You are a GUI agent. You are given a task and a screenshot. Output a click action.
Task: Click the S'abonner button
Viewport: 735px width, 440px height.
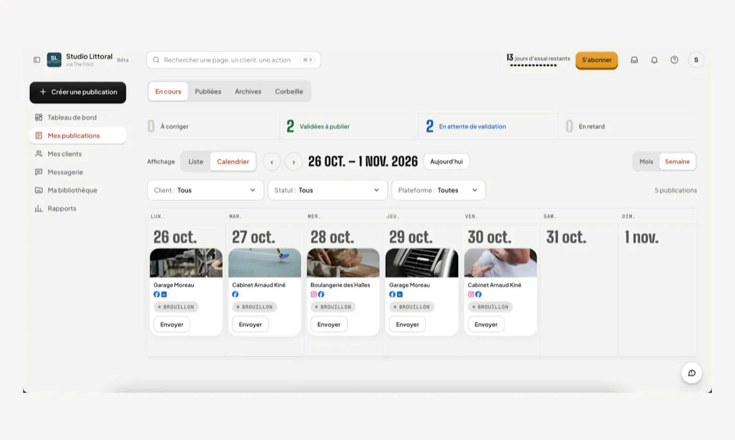(596, 60)
